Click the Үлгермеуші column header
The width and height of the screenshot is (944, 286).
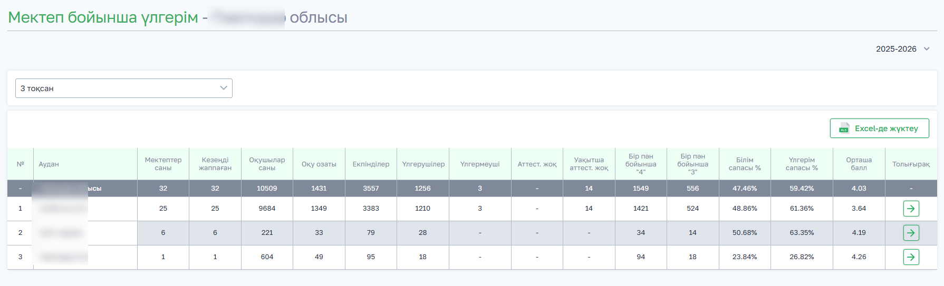point(480,164)
